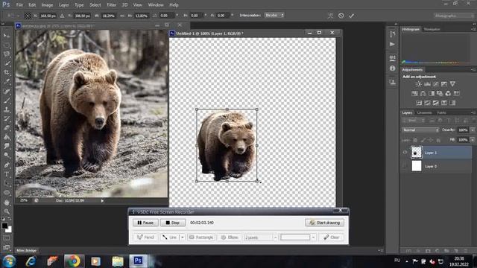Toggle lock image pixels brush icon
Screen dimensions: 477x268
pyautogui.click(x=423, y=140)
